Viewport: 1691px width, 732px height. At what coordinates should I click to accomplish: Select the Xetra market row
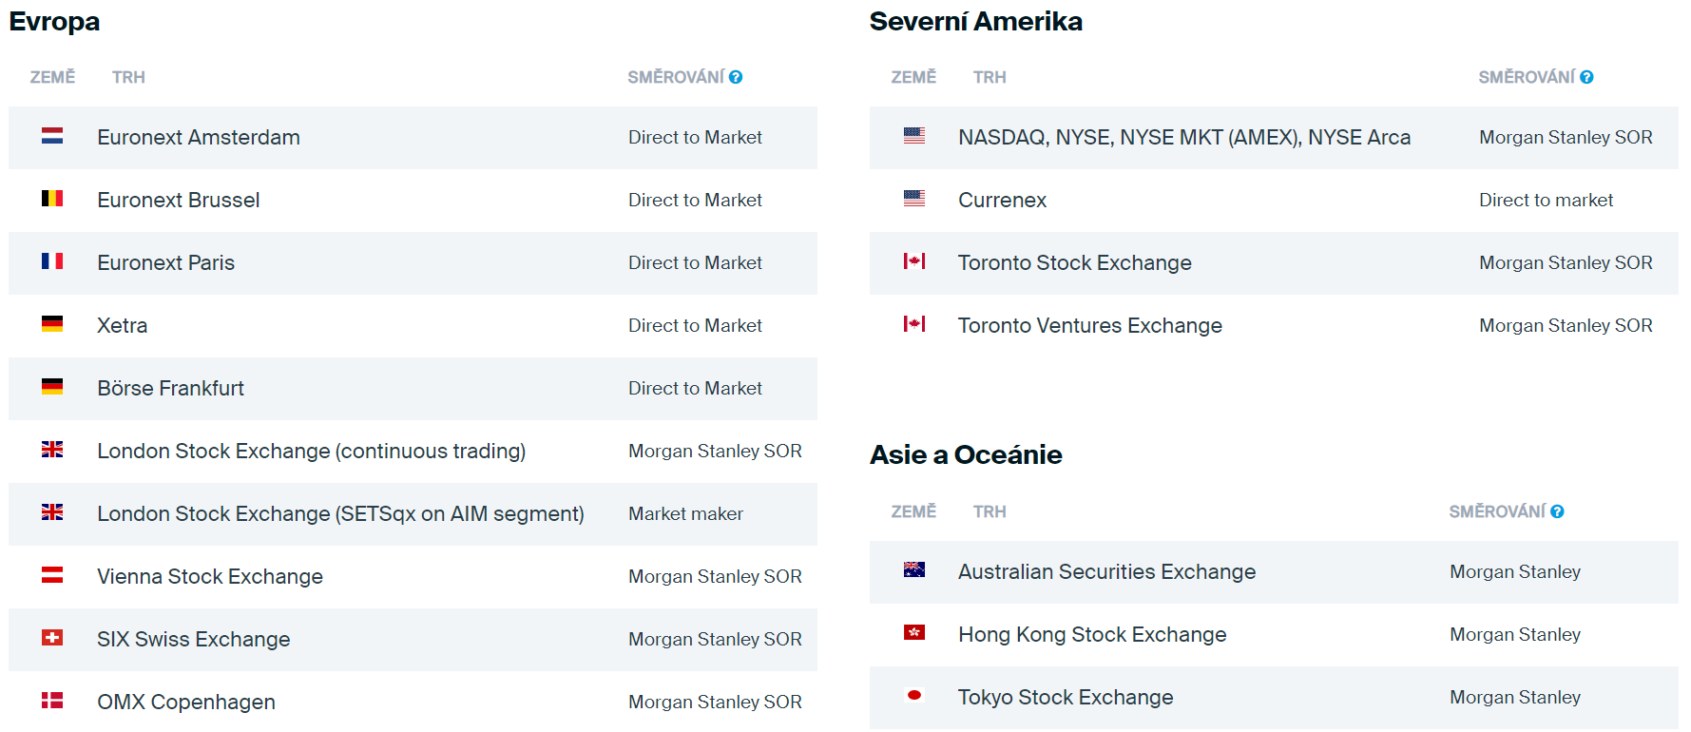pos(413,326)
